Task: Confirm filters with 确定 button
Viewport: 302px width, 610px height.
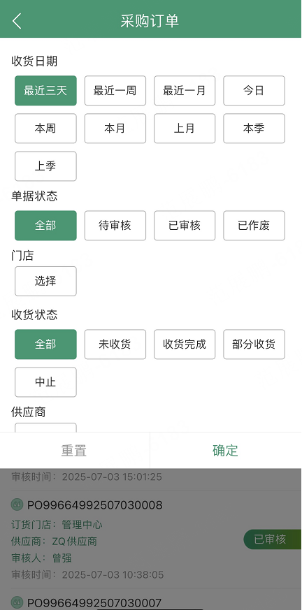Action: click(226, 451)
